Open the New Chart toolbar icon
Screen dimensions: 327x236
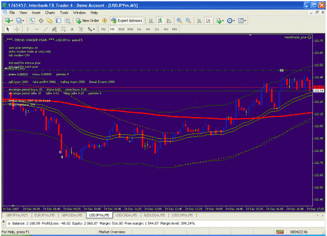pos(8,20)
